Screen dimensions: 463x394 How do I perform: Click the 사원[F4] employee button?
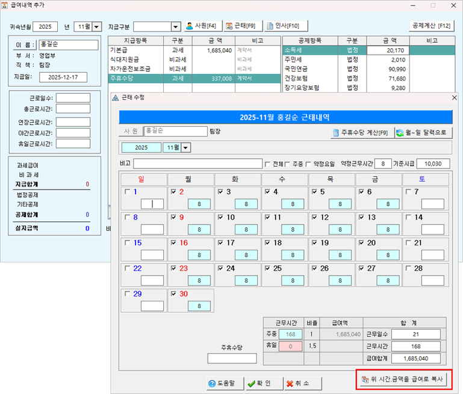[x=203, y=26]
